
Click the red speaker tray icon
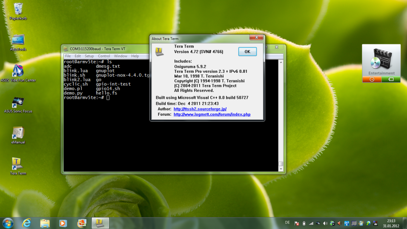click(339, 223)
